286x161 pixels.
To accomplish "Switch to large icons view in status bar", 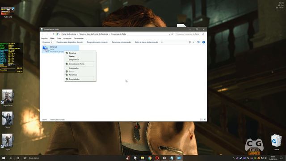I will point(205,120).
